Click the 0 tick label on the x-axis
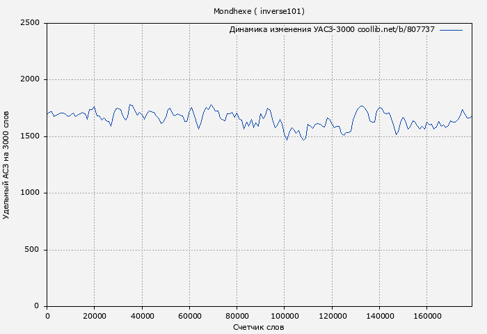The width and height of the screenshot is (487, 334). pos(47,316)
